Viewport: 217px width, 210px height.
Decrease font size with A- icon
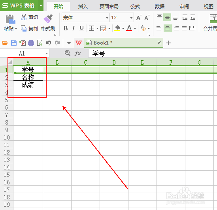[x=147, y=17]
